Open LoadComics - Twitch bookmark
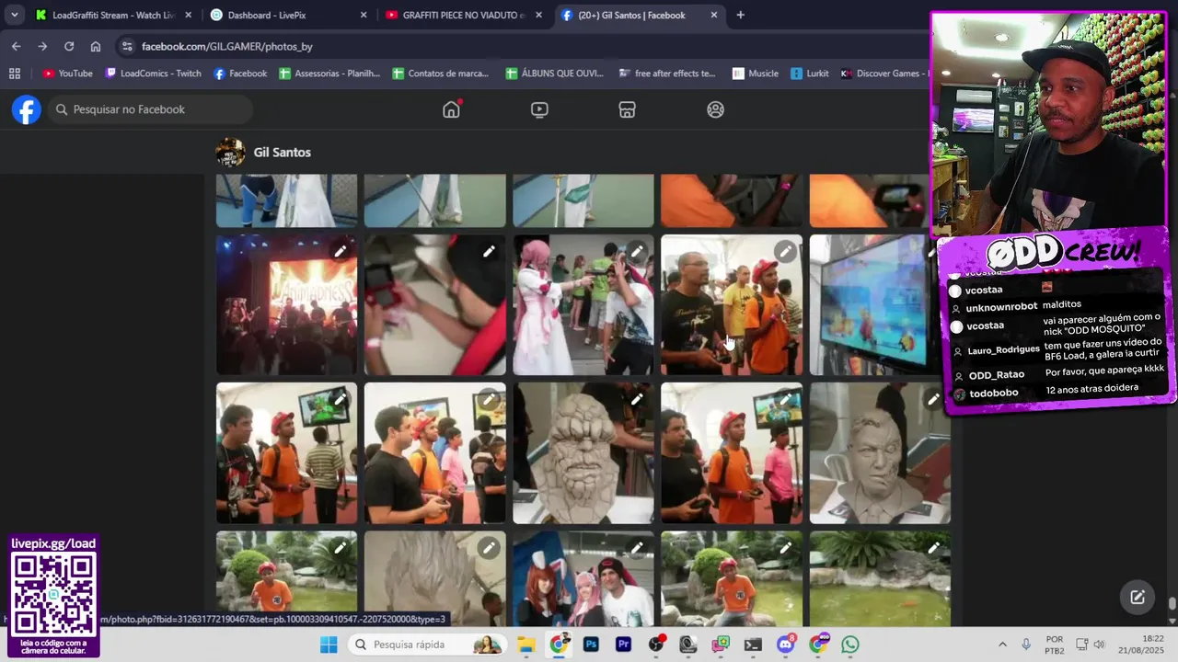This screenshot has height=662, width=1178. point(153,74)
